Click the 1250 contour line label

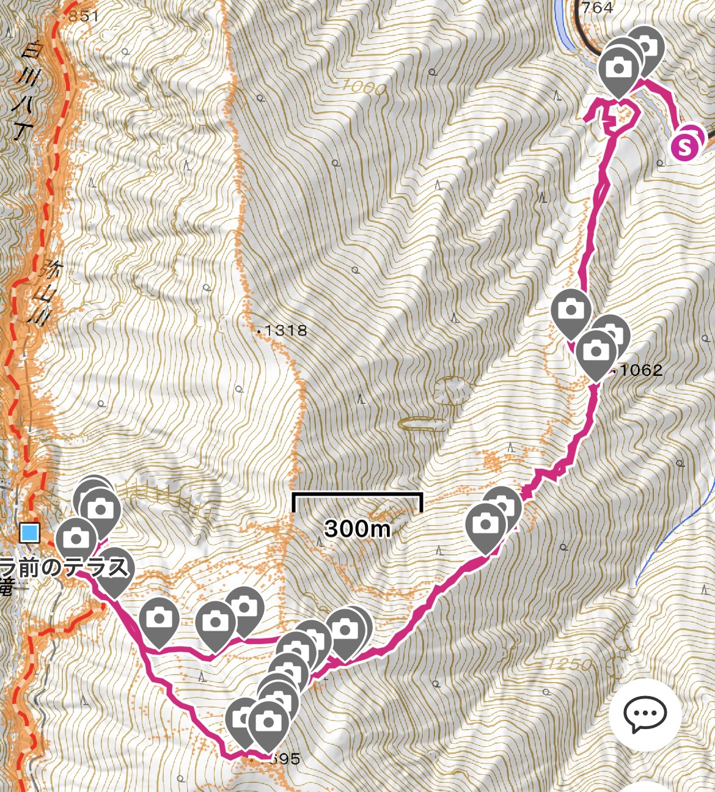tap(570, 664)
